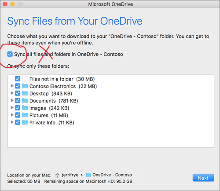Toggle the Contoso Electronics checkbox
This screenshot has height=191, width=220.
coord(18,86)
